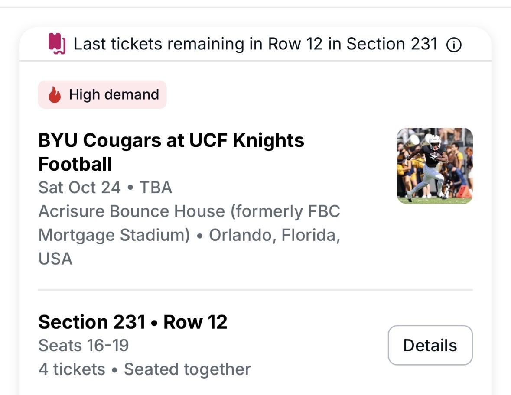
Task: Click the pink ticket icon in the banner
Action: click(x=57, y=44)
